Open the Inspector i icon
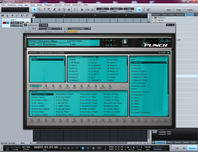Image resolution: width=198 pixels, height=152 pixels. (x=7, y=16)
